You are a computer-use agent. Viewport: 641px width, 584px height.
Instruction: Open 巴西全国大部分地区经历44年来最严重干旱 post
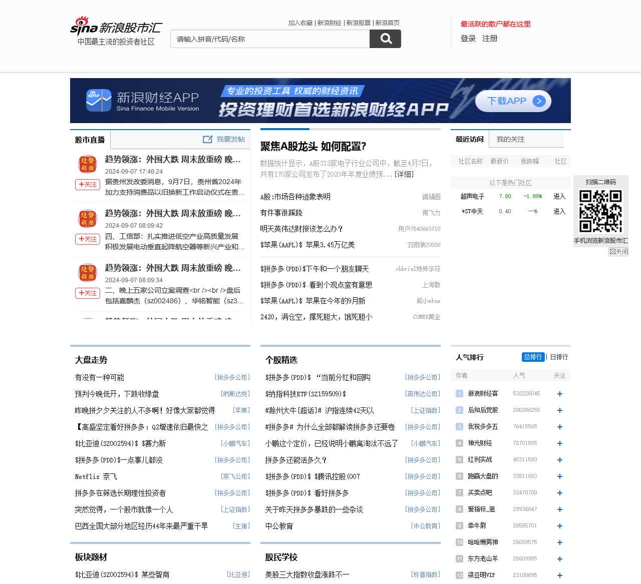coord(141,526)
